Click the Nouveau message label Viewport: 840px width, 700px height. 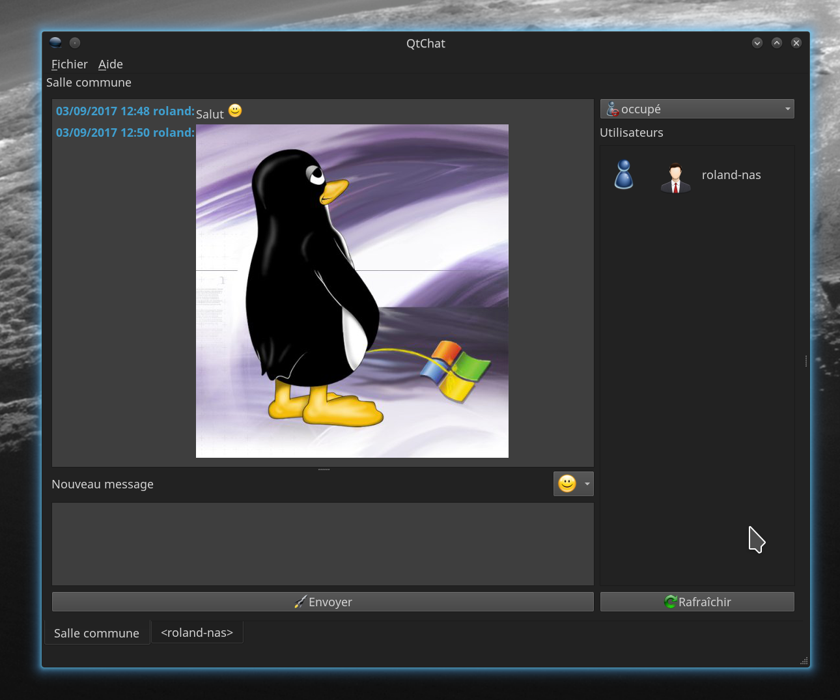tap(103, 484)
